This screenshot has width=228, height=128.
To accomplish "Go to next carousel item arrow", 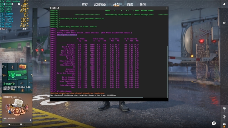I will [25, 124].
